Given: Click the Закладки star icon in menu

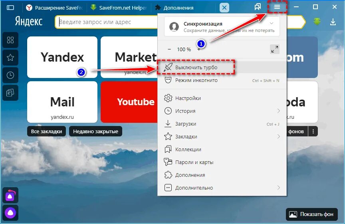Looking at the screenshot, I should click(168, 136).
